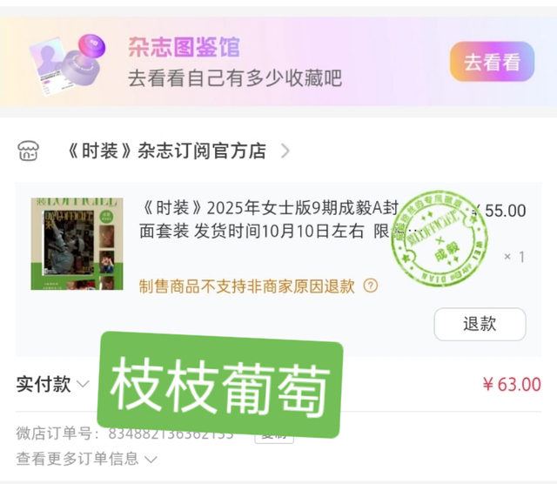Select the 杂志图鉴馆 banner title
Viewport: 557px width, 484px height.
[184, 47]
